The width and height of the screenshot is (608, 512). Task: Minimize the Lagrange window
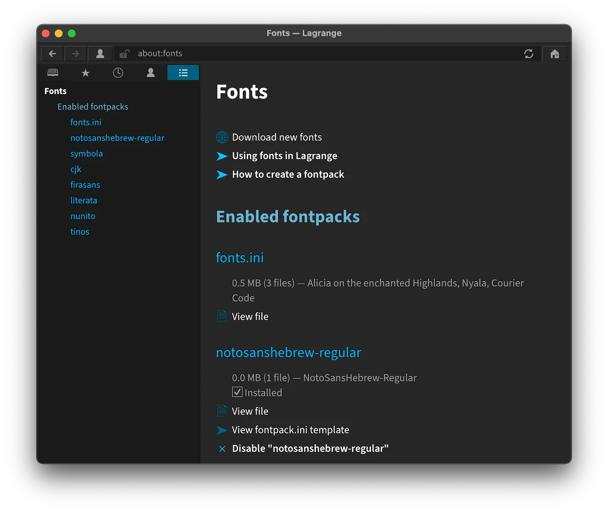58,33
